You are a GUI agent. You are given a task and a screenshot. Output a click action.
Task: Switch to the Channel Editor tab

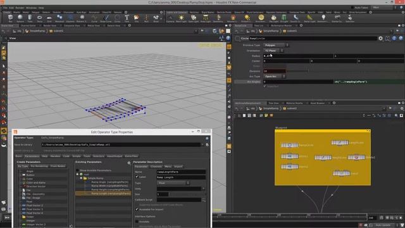[x=28, y=25]
